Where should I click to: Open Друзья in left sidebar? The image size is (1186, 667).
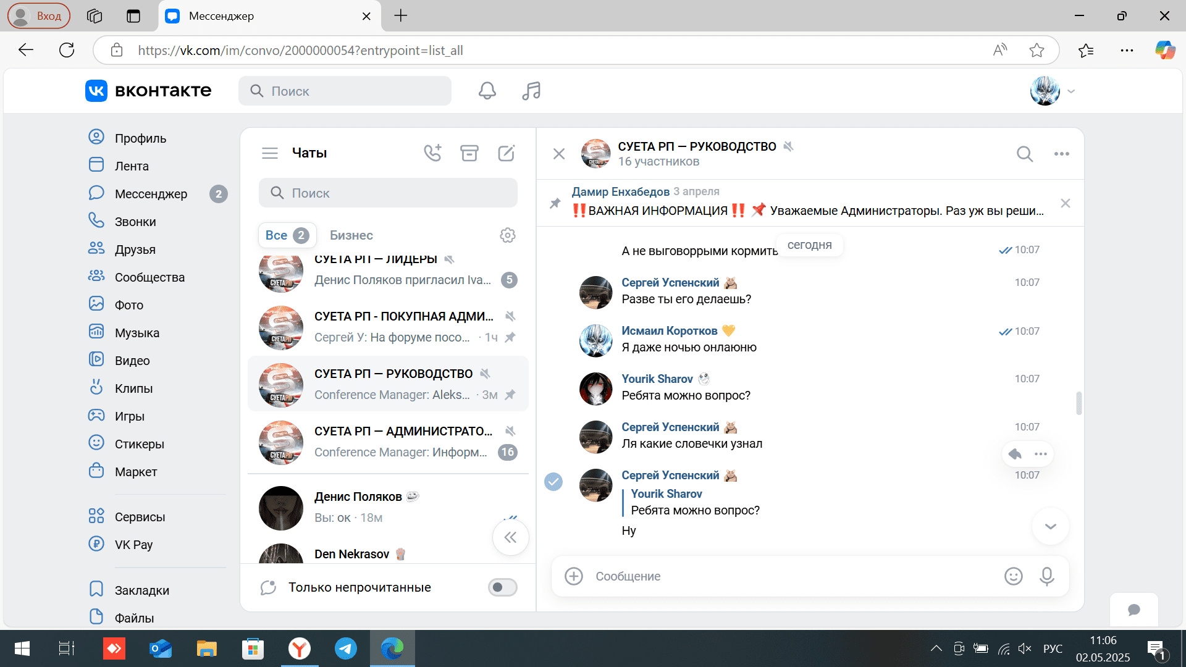tap(135, 250)
